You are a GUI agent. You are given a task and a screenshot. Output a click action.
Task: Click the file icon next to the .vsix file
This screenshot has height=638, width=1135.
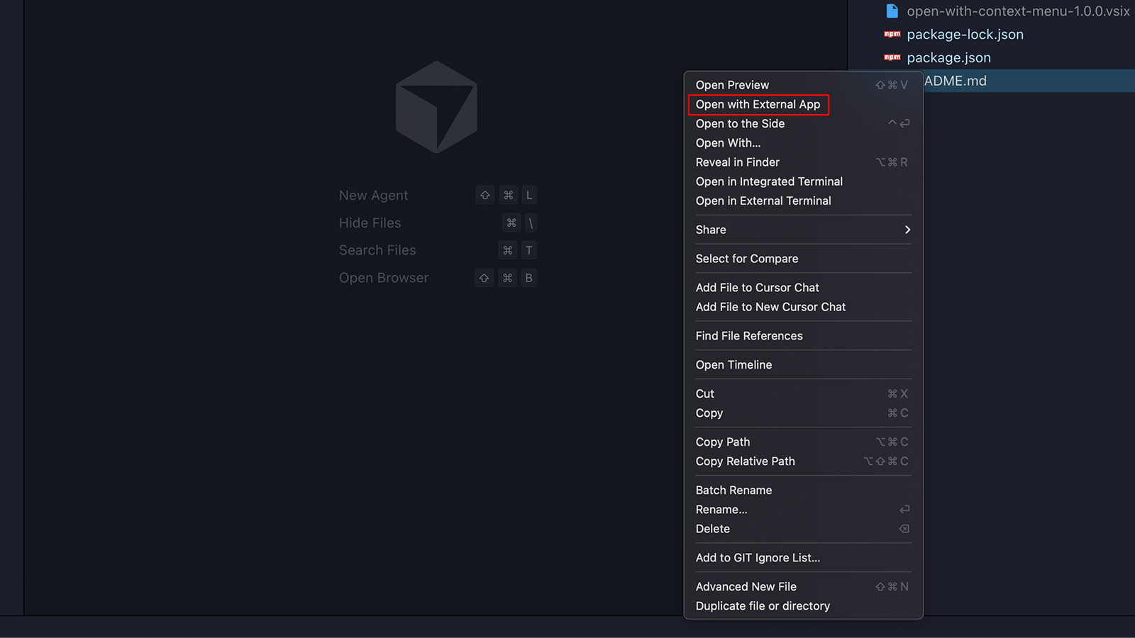click(892, 11)
